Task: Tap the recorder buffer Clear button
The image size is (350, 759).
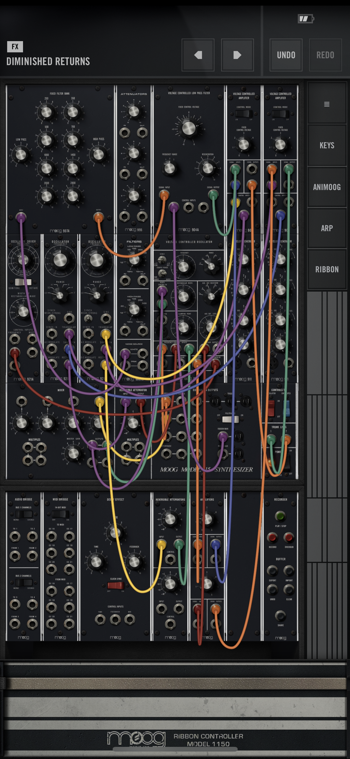Action: pyautogui.click(x=289, y=590)
